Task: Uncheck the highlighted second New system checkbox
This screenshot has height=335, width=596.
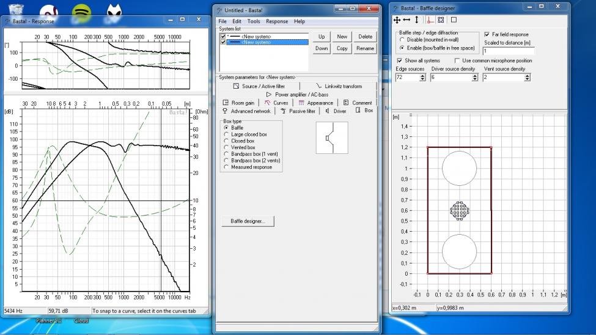Action: click(x=223, y=42)
